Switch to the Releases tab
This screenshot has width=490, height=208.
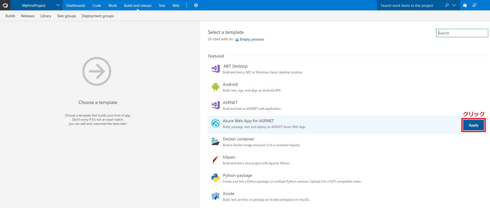[x=28, y=16]
